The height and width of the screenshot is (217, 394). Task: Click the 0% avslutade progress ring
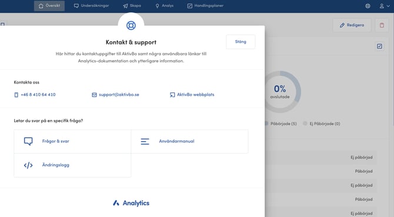(280, 92)
